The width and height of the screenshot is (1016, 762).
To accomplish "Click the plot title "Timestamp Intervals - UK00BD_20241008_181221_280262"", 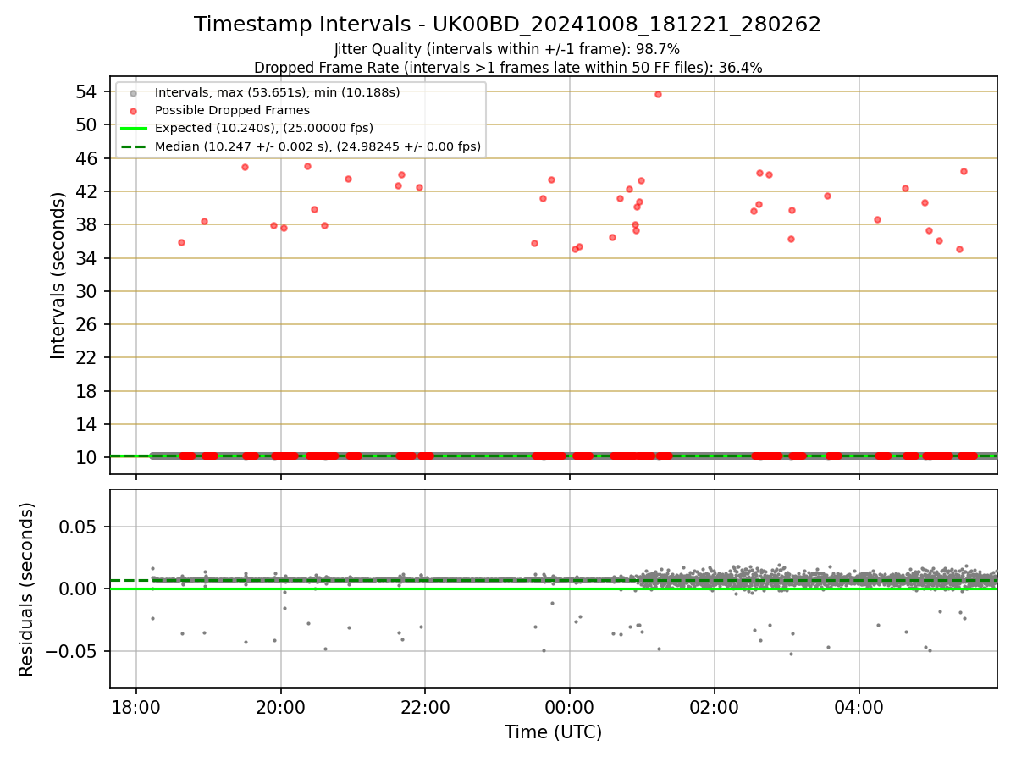I will [x=507, y=25].
